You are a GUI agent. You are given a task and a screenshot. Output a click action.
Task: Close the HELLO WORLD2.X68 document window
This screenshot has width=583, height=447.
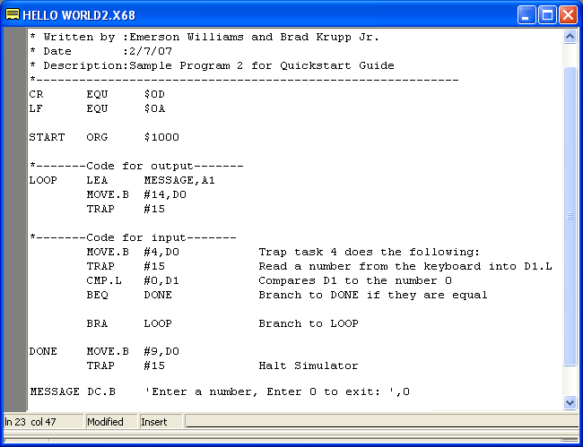tap(568, 15)
